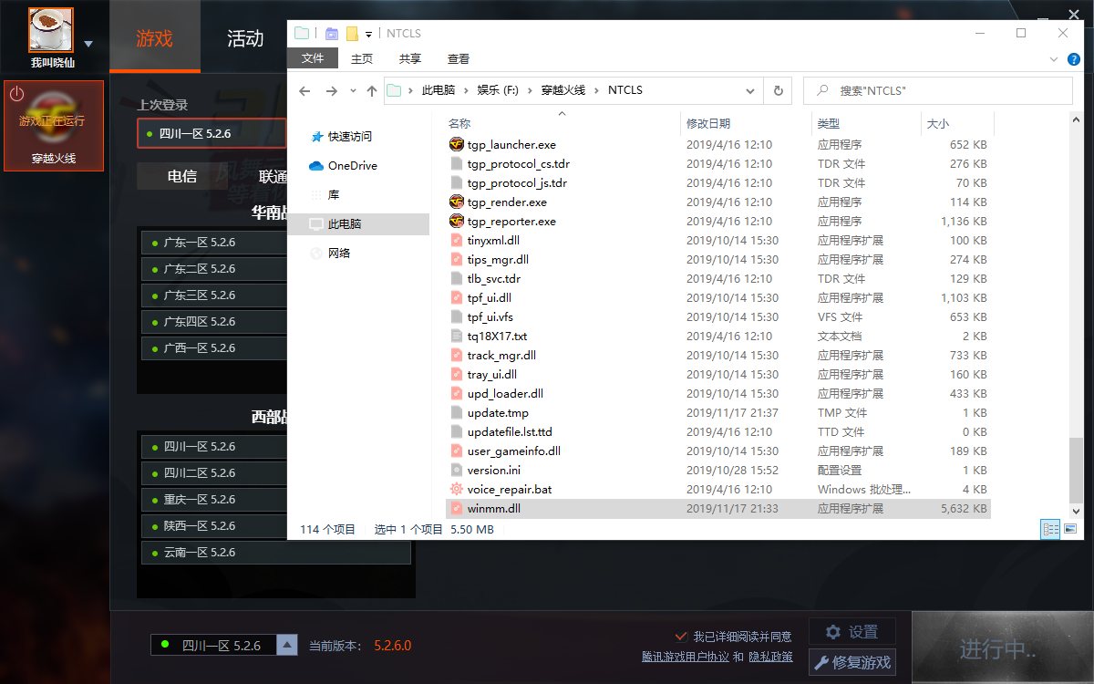Pick server 云南一区 5.2.6
Viewport: 1094px width, 684px height.
276,553
